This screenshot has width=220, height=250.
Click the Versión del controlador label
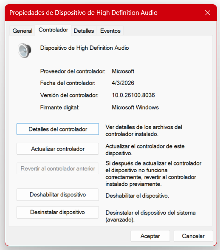click(69, 95)
